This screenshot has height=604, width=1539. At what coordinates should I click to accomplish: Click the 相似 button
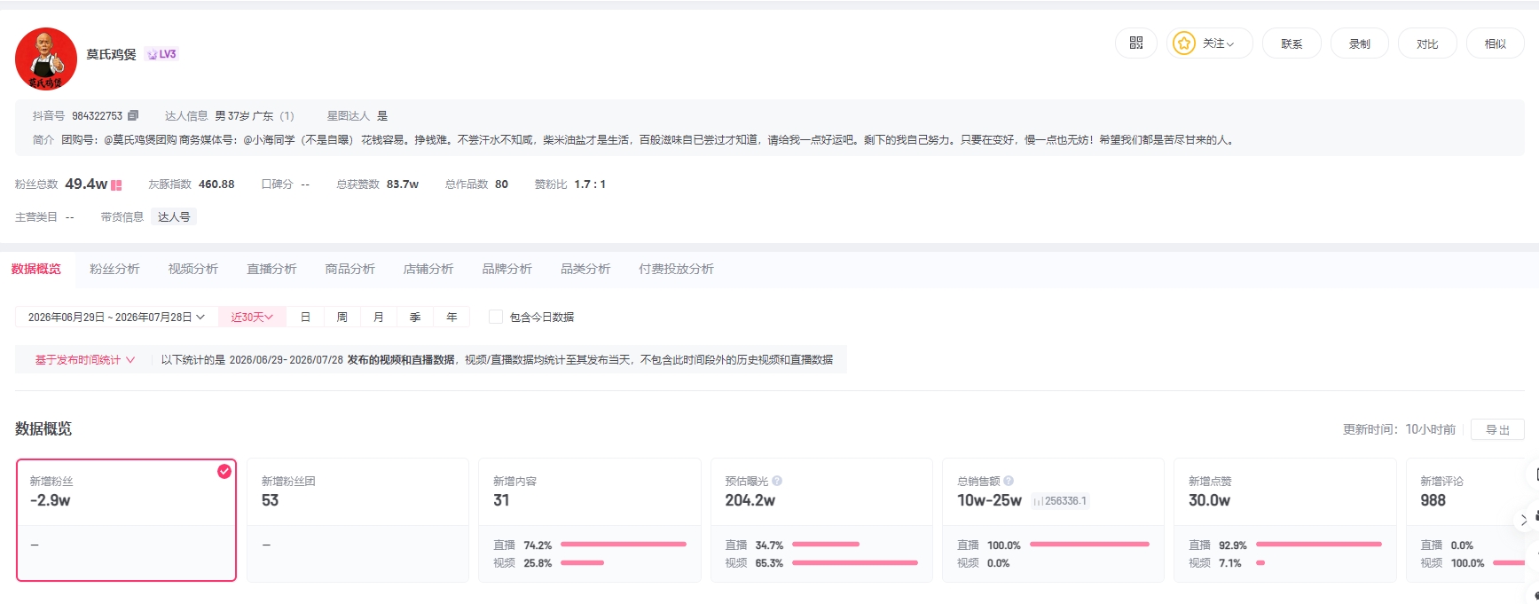pyautogui.click(x=1496, y=43)
